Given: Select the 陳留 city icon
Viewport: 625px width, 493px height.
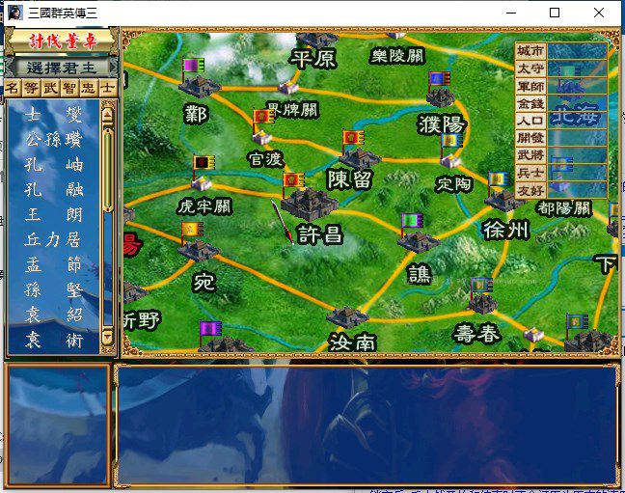Looking at the screenshot, I should [360, 158].
